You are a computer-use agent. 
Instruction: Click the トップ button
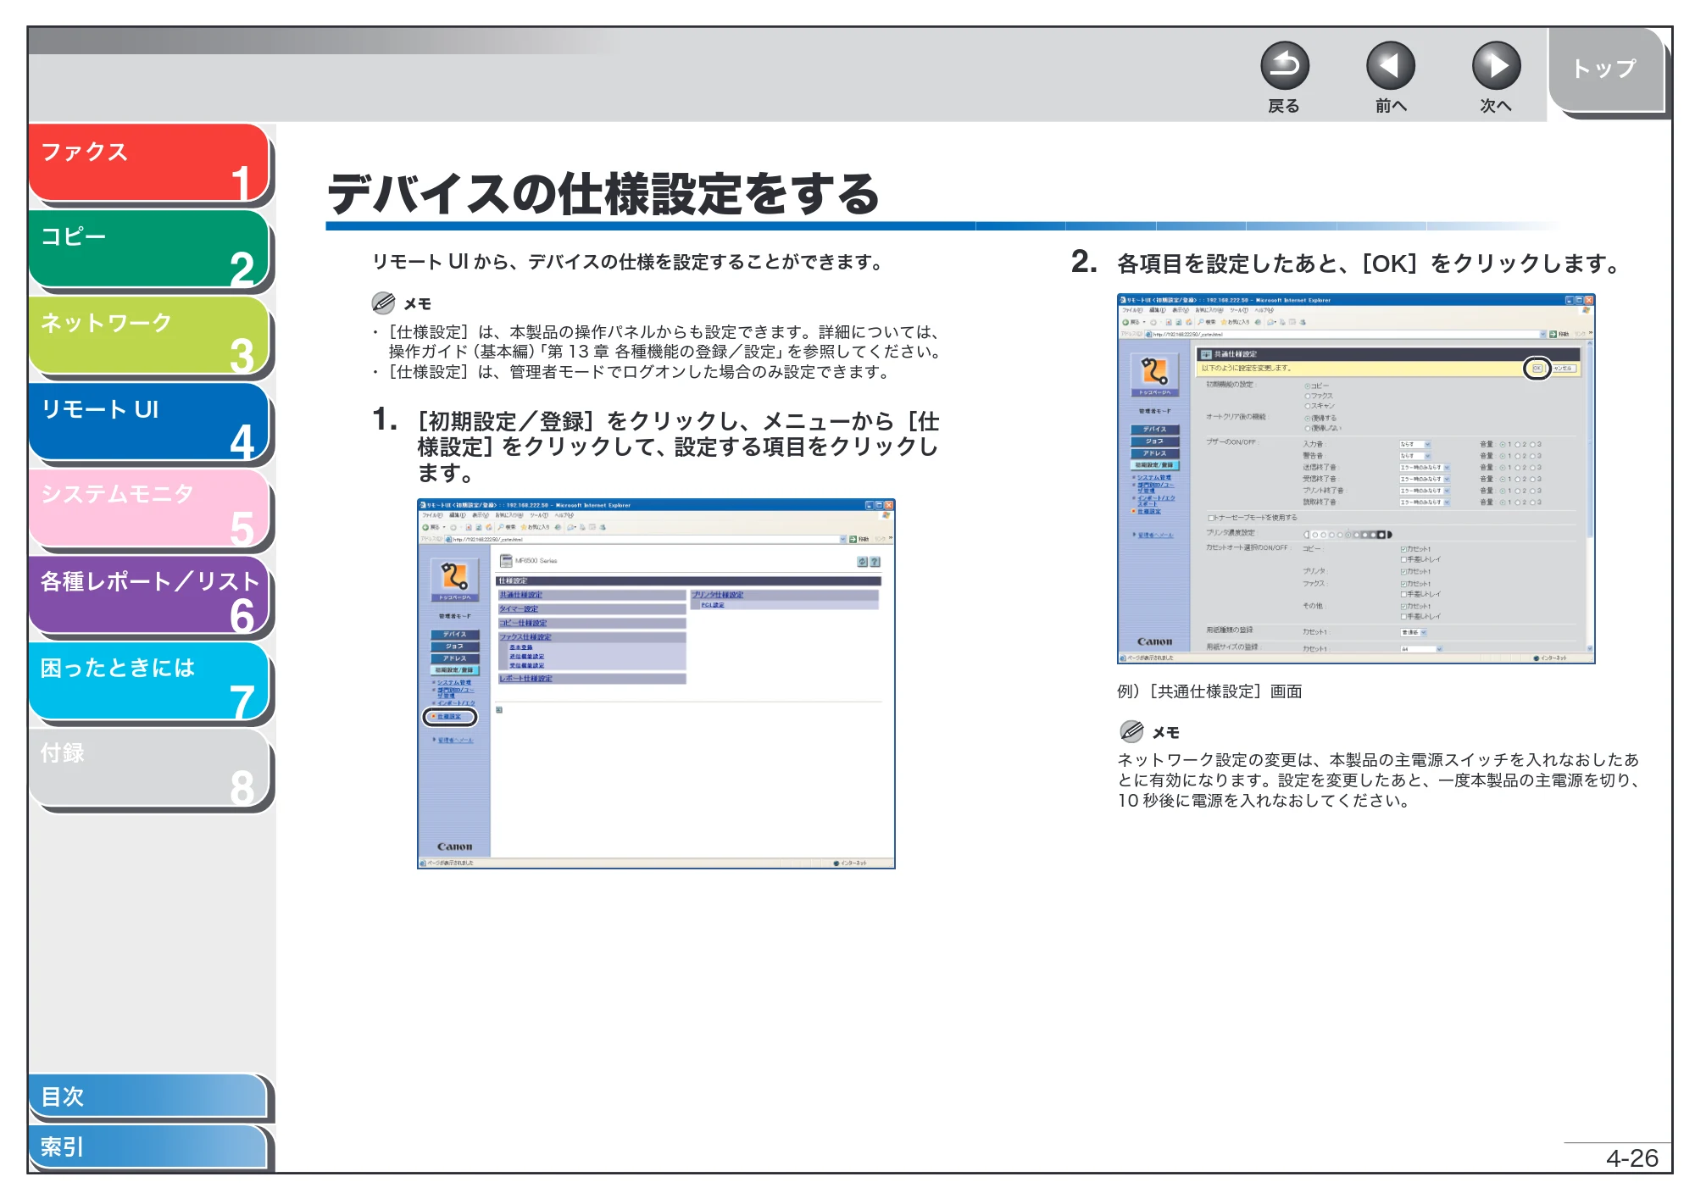1605,69
